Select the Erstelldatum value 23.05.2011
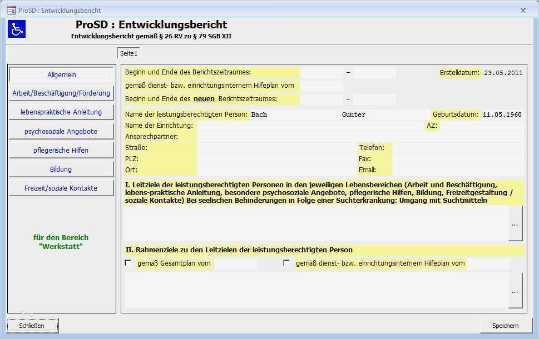Screen dimensions: 539x339 tap(503, 73)
